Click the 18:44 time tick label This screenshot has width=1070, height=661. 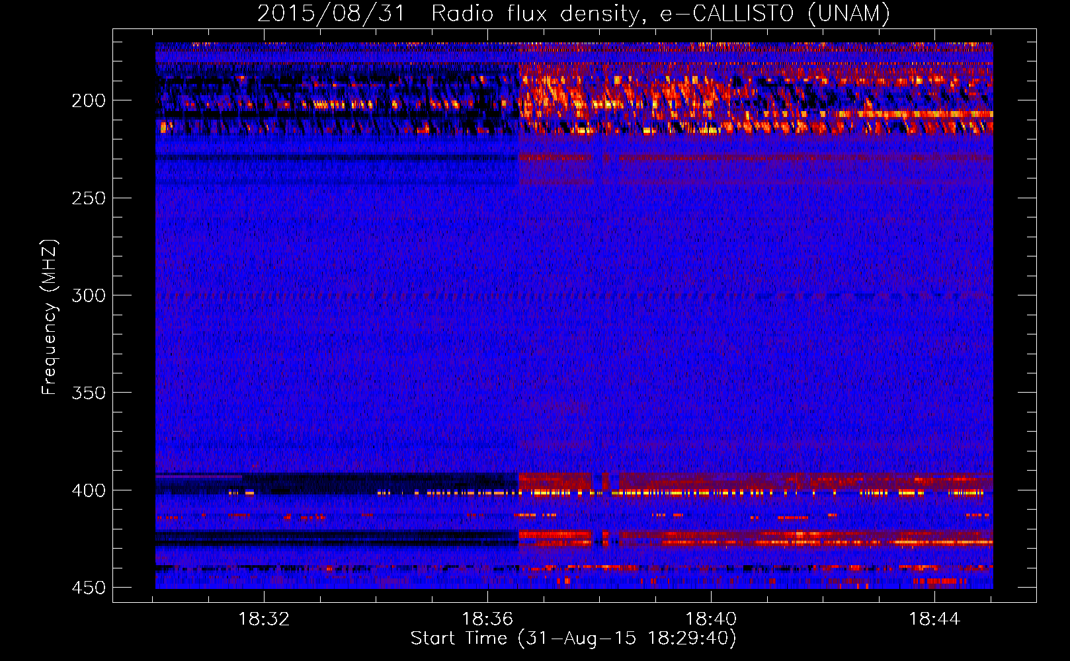(x=934, y=619)
